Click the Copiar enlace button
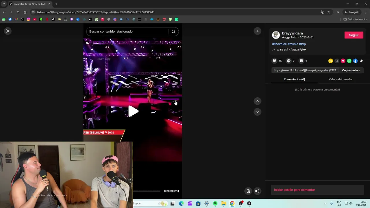Screen dimensions: 370x208 [x=351, y=70]
